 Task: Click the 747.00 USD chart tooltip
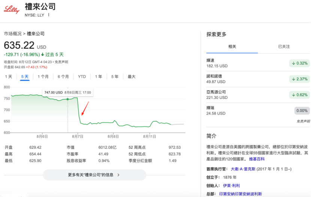68,93
